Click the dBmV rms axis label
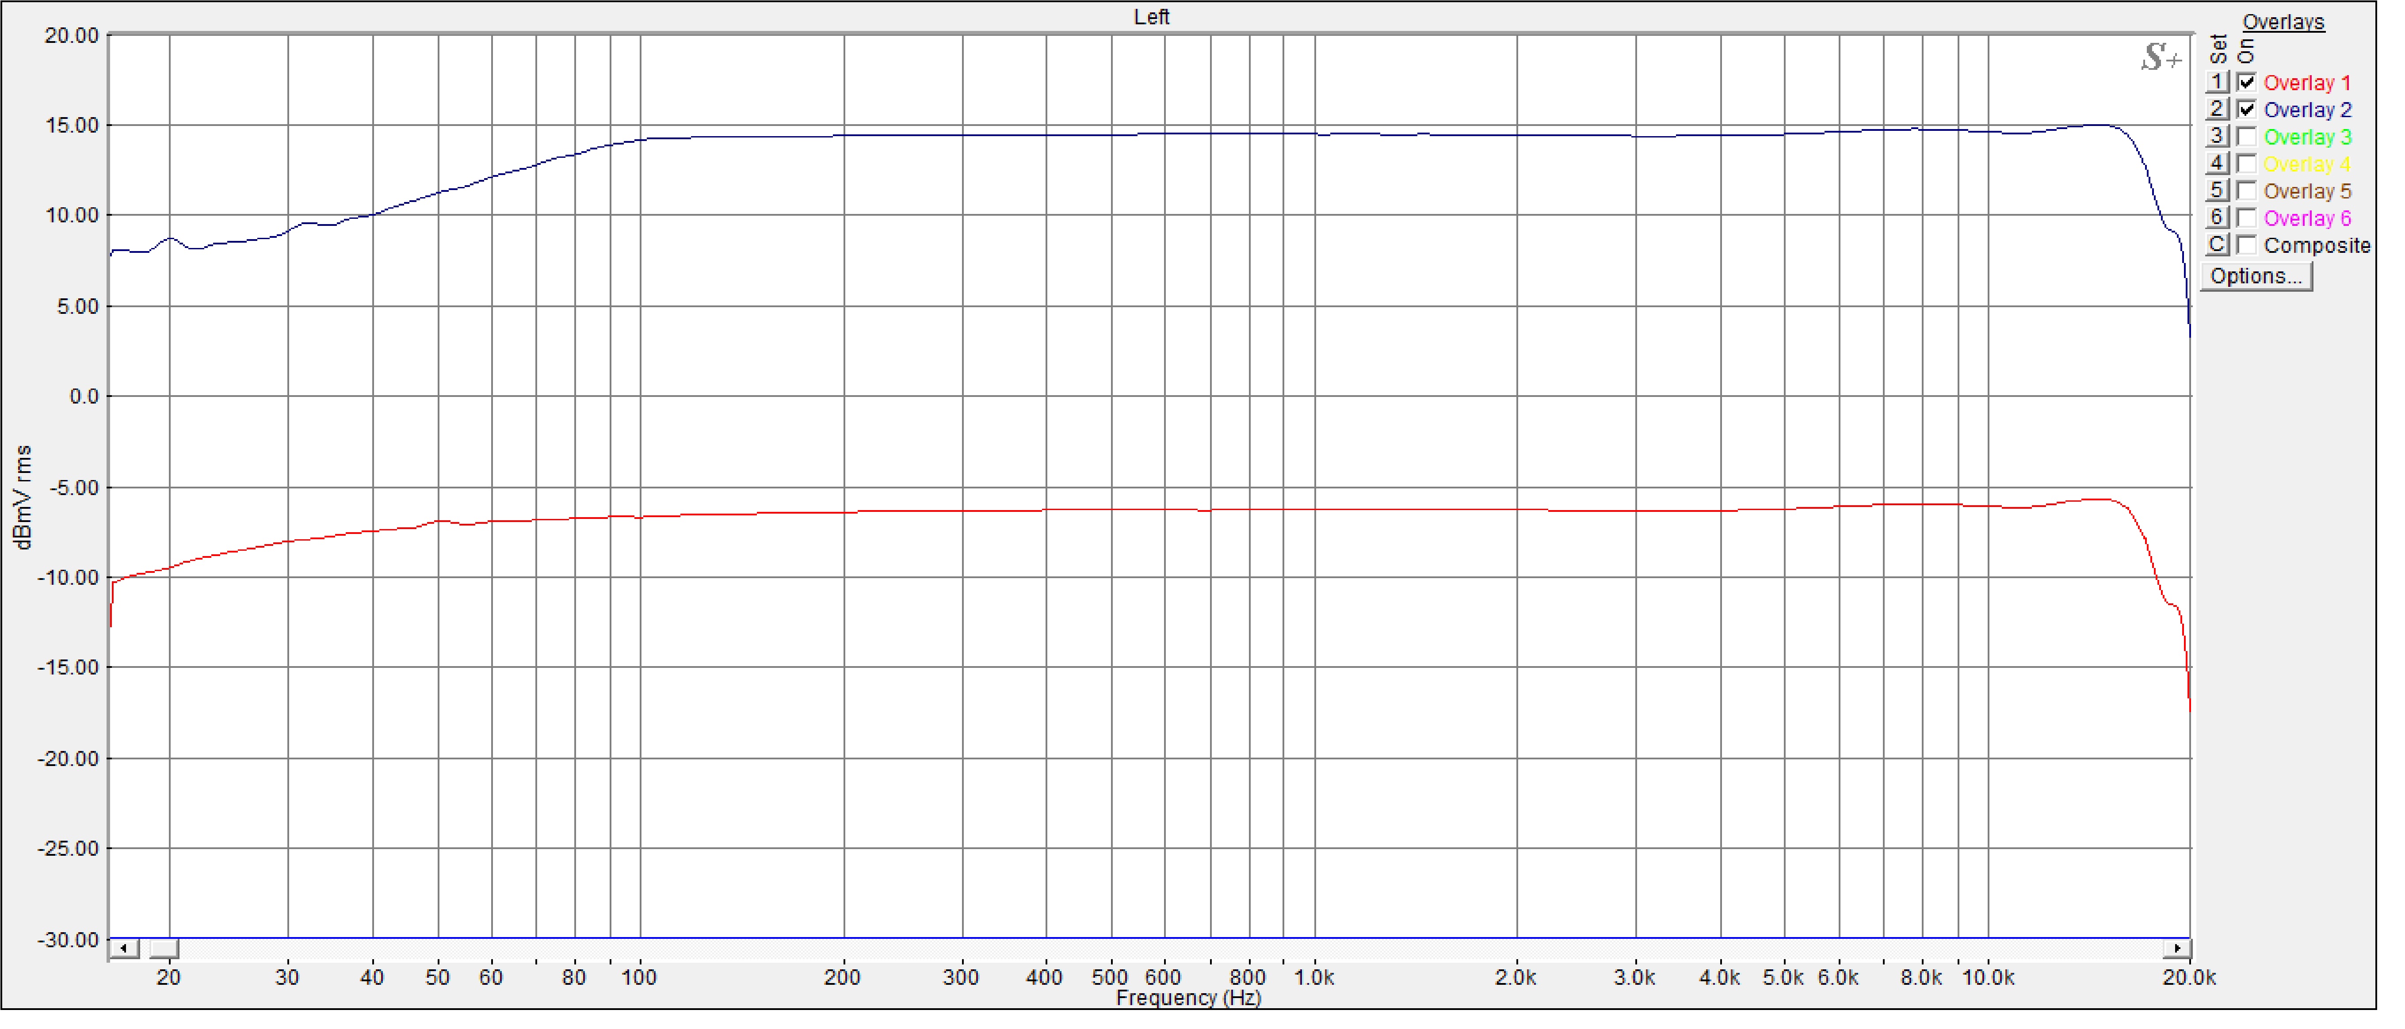The width and height of the screenshot is (2405, 1029). pyautogui.click(x=23, y=497)
